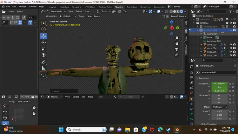Open File Explorer from the taskbar
Image resolution: width=238 pixels, height=134 pixels.
[x=128, y=130]
